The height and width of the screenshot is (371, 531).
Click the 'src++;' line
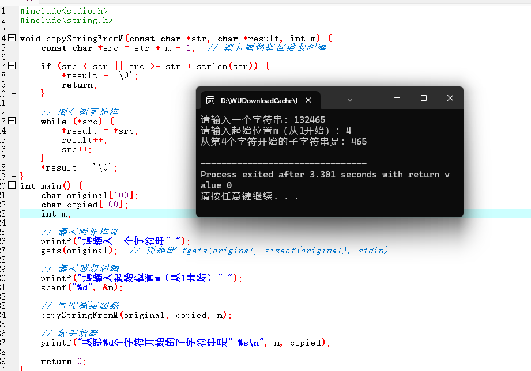pyautogui.click(x=76, y=149)
